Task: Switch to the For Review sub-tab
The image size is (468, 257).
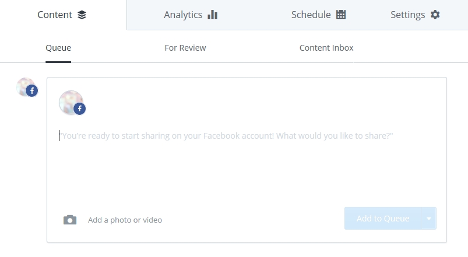Action: (185, 48)
